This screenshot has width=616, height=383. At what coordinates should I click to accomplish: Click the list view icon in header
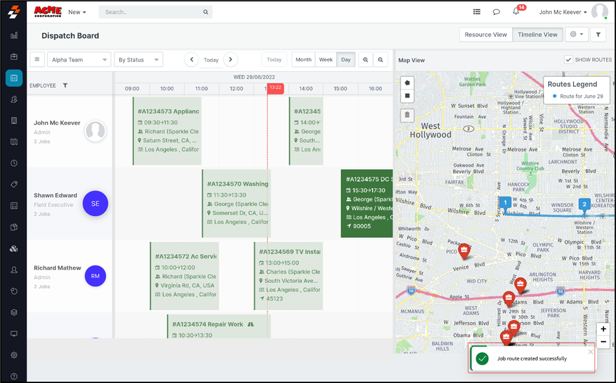pyautogui.click(x=477, y=12)
